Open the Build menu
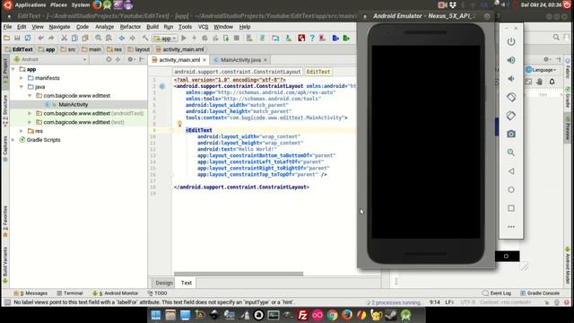 point(152,27)
